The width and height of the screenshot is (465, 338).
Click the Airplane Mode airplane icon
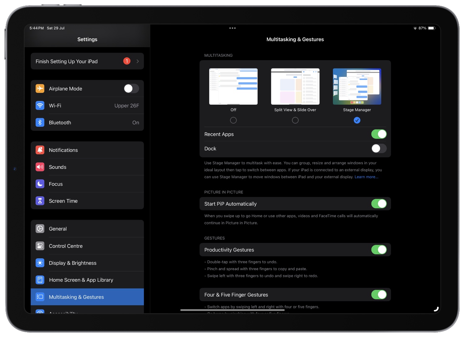click(x=40, y=89)
